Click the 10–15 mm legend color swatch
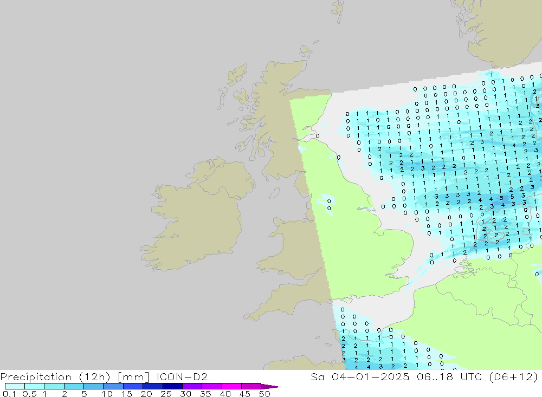 point(113,386)
